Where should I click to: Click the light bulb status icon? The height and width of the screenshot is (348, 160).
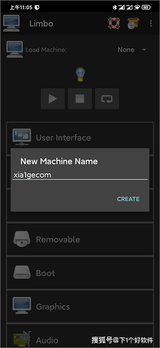coord(80,75)
